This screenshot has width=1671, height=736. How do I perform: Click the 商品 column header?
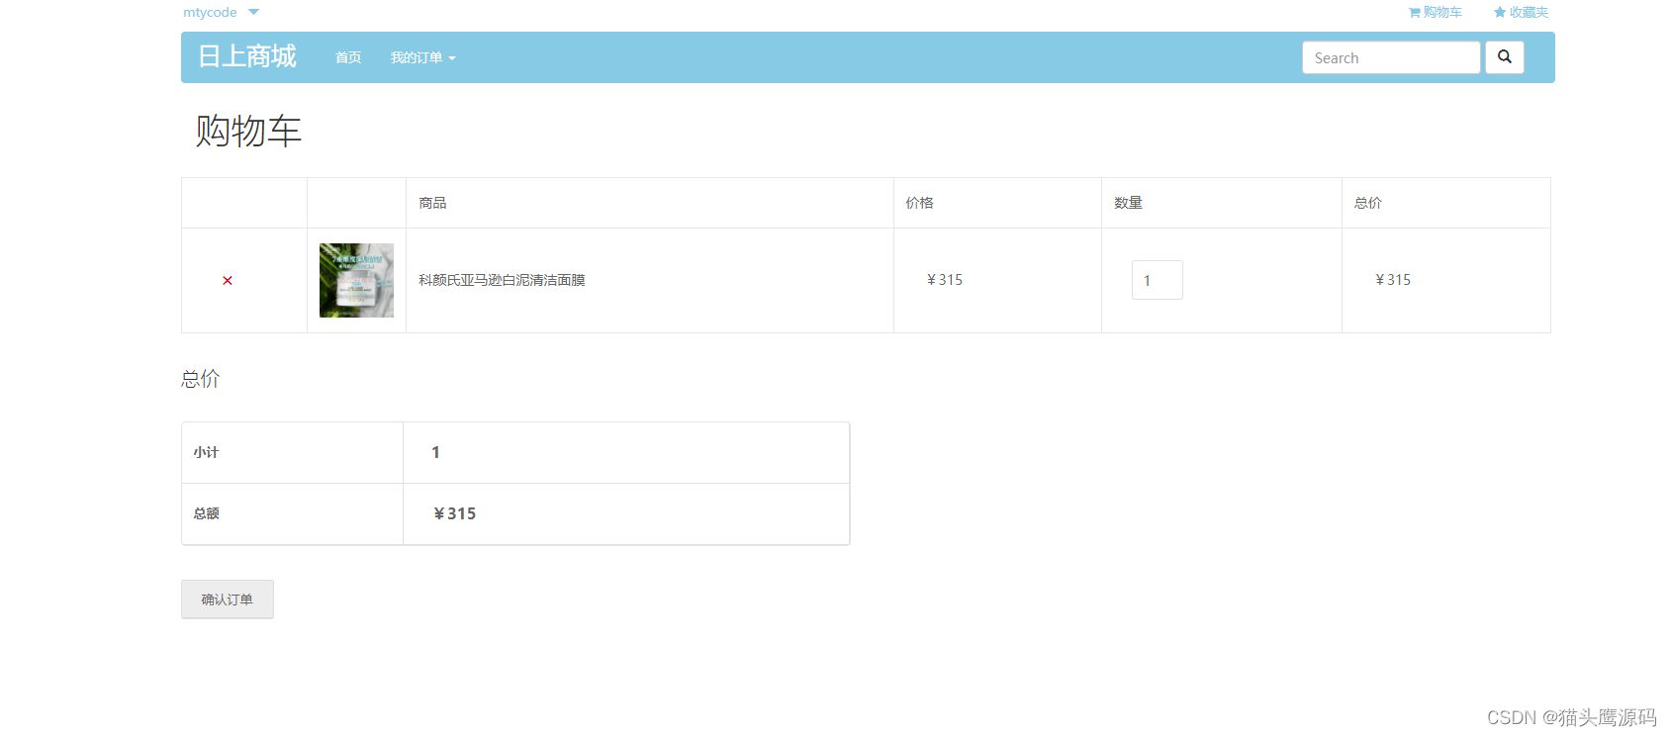[x=432, y=203]
